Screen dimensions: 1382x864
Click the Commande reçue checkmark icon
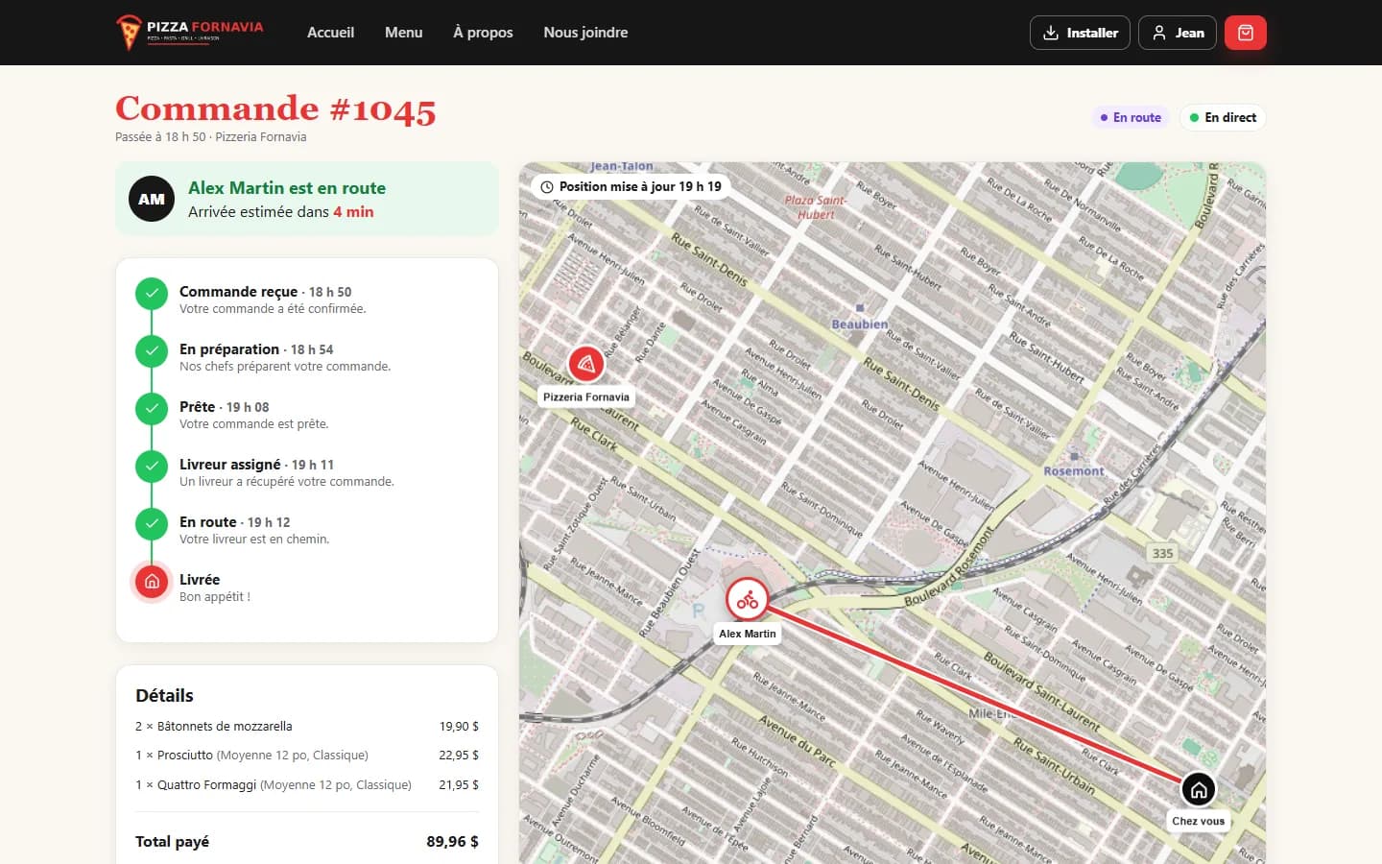[x=152, y=294]
